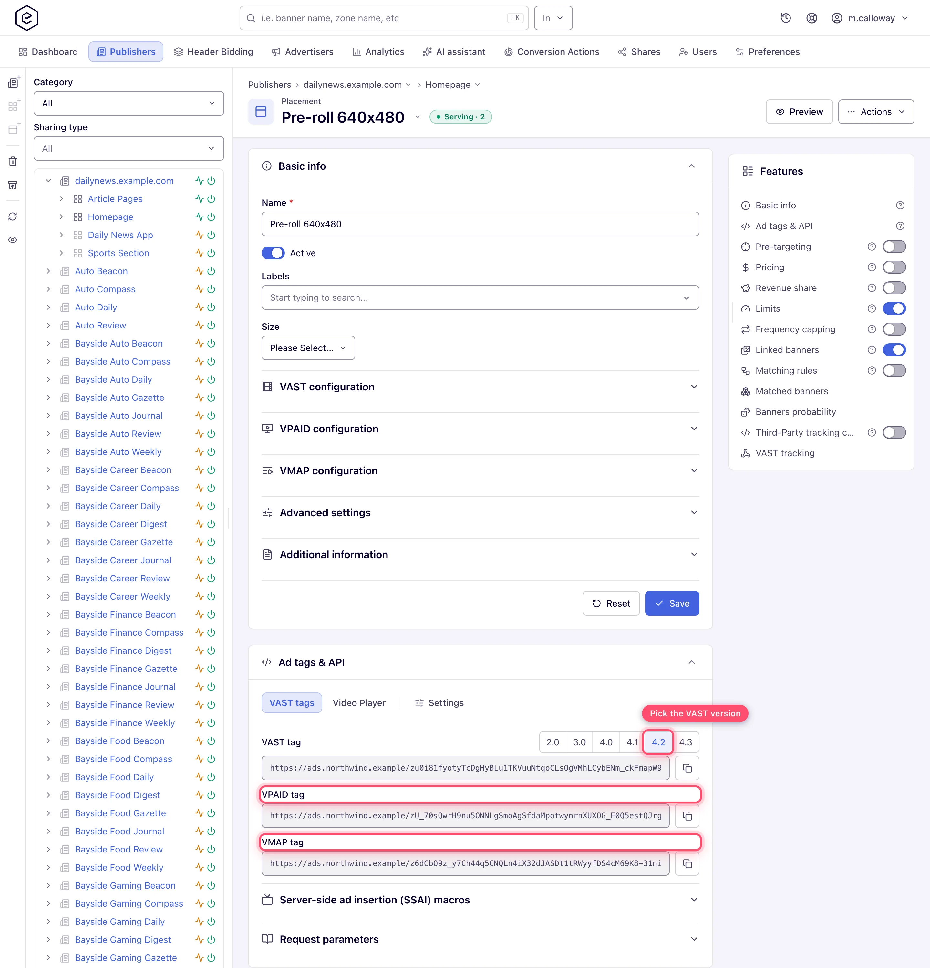Click the Reset button
Viewport: 930px width, 968px height.
[x=611, y=603]
